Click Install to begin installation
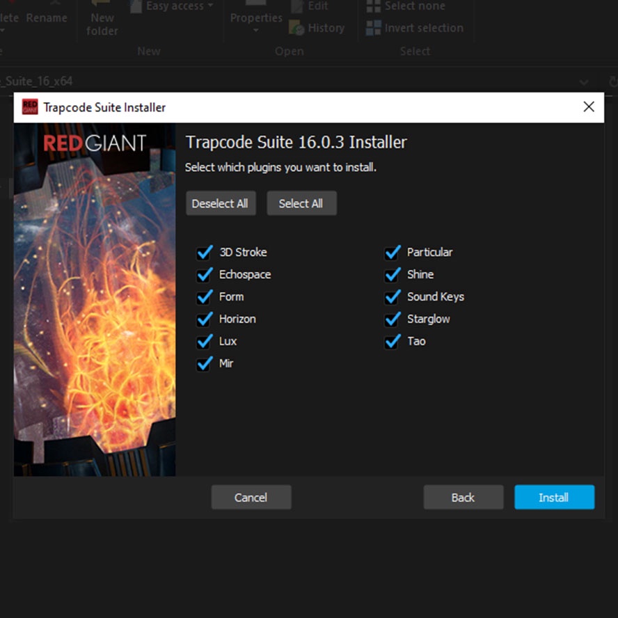This screenshot has height=618, width=618. 554,498
